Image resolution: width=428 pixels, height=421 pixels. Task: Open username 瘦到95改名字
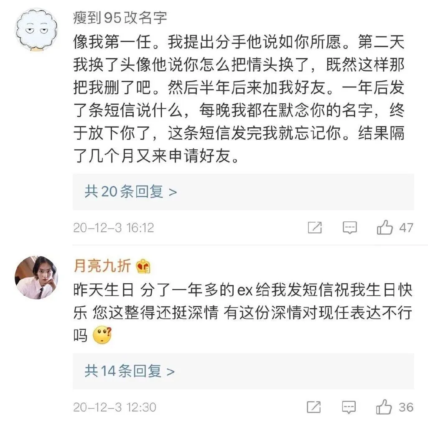120,18
